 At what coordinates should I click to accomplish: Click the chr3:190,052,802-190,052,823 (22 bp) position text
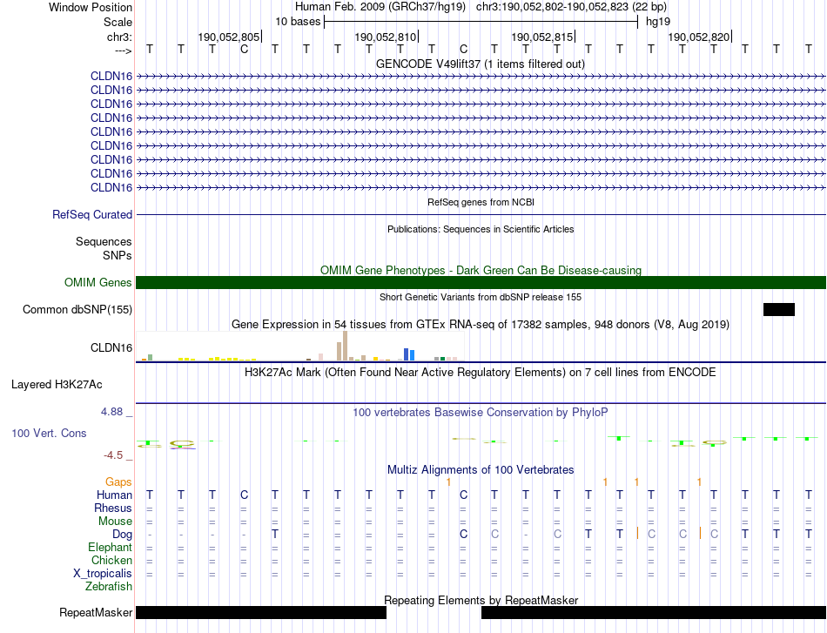pos(571,7)
